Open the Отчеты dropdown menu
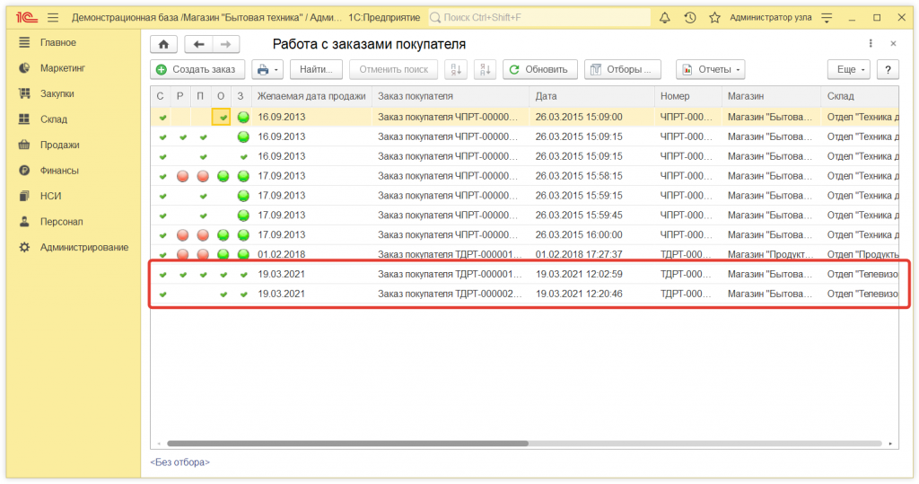This screenshot has height=484, width=919. pos(711,69)
